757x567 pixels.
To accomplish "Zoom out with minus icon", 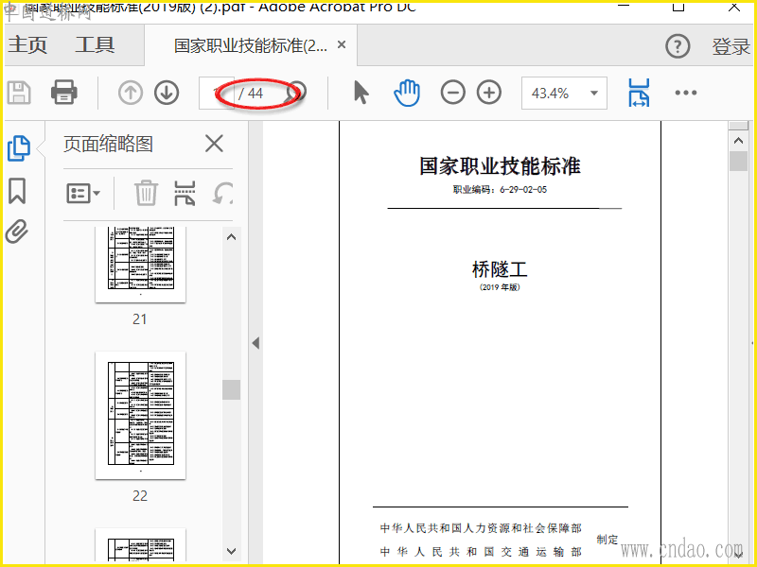I will pos(453,93).
